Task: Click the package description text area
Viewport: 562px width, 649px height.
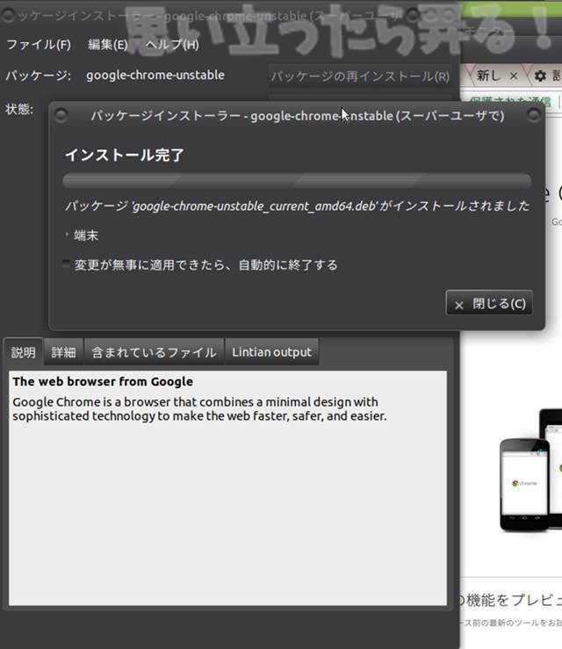Action: (x=227, y=488)
